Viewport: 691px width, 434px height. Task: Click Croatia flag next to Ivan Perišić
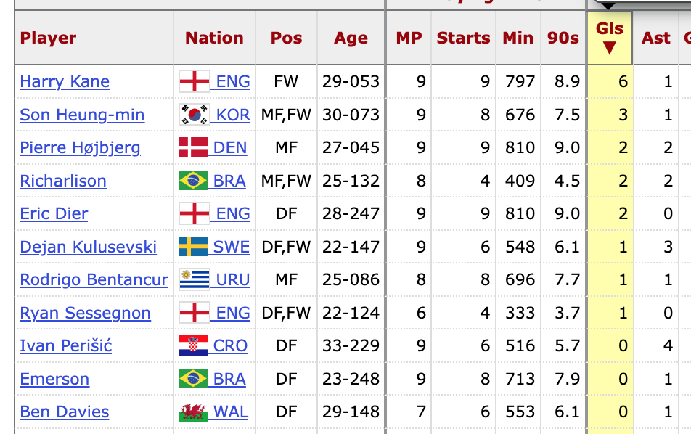pyautogui.click(x=194, y=345)
